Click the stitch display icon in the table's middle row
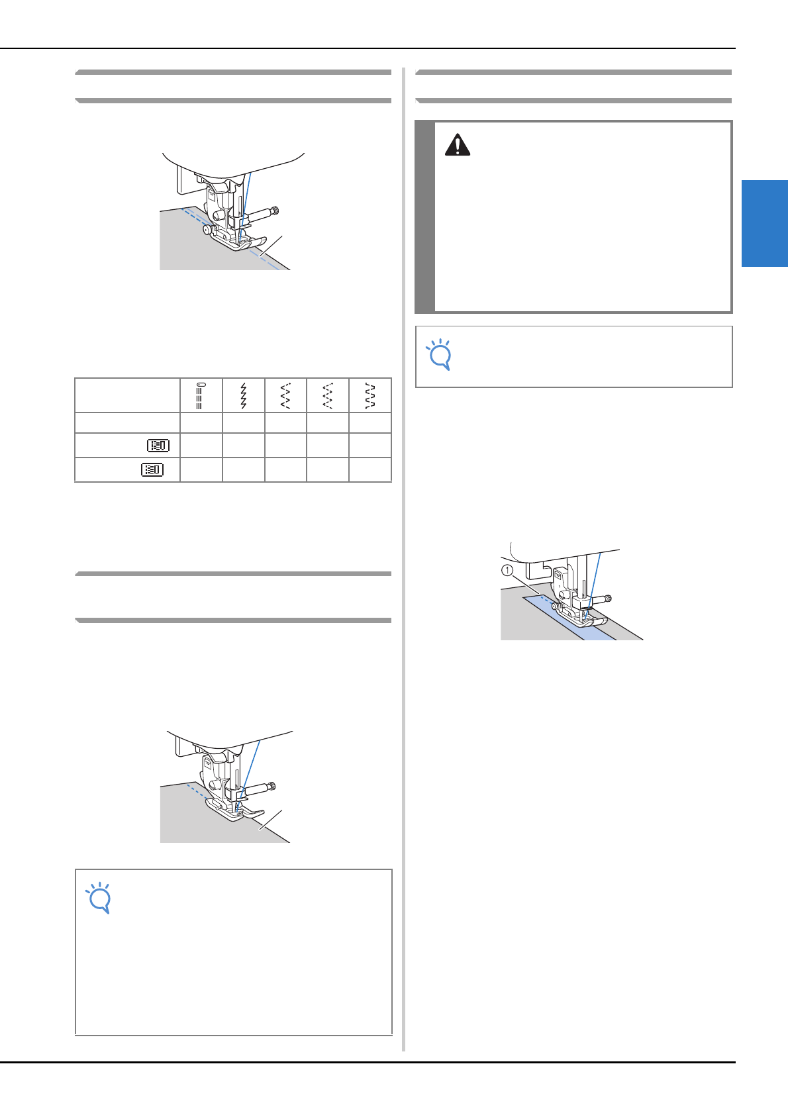The height and width of the screenshot is (1115, 788). (158, 446)
